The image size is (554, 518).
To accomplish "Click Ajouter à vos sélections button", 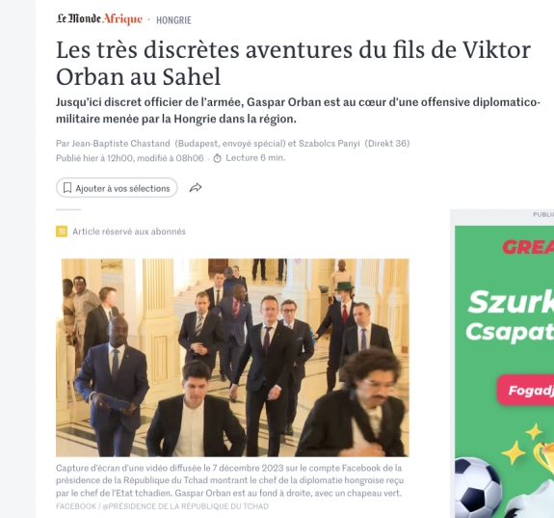I will click(117, 188).
